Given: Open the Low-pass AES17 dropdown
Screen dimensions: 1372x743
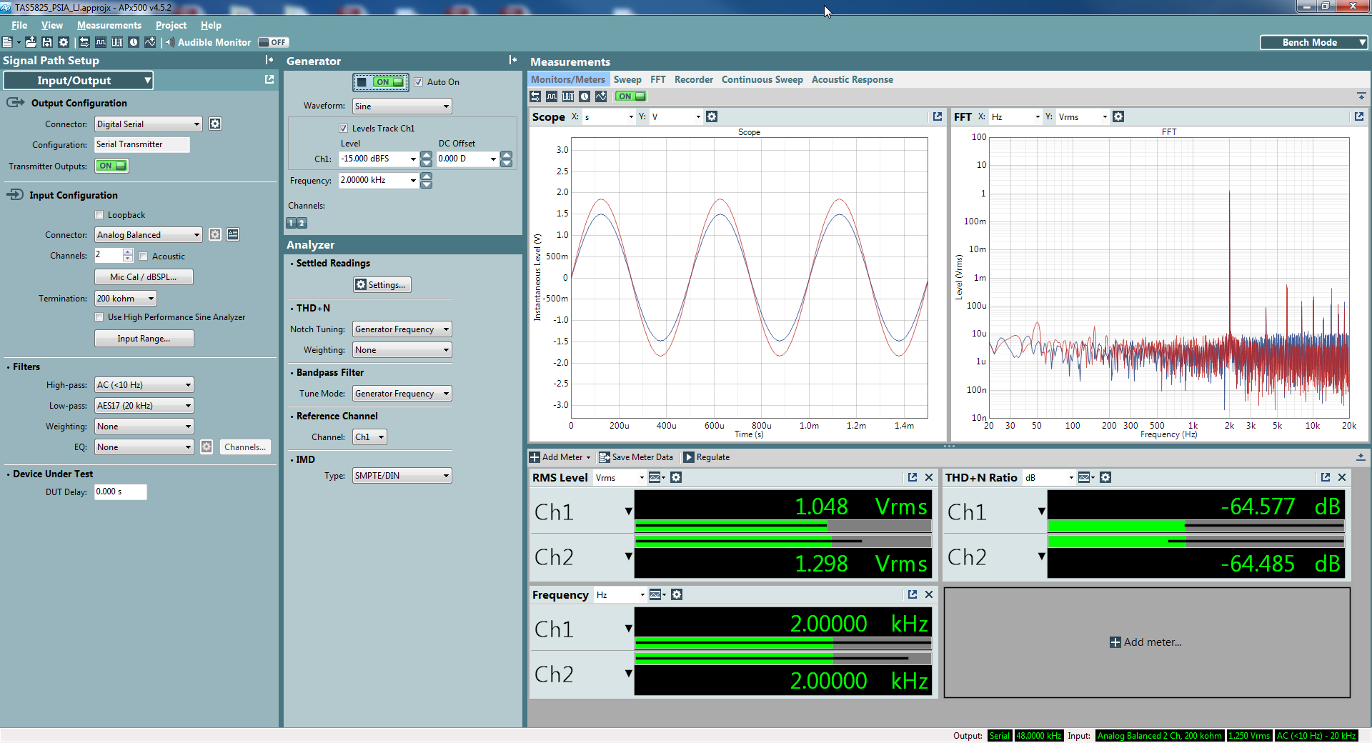Looking at the screenshot, I should tap(144, 406).
